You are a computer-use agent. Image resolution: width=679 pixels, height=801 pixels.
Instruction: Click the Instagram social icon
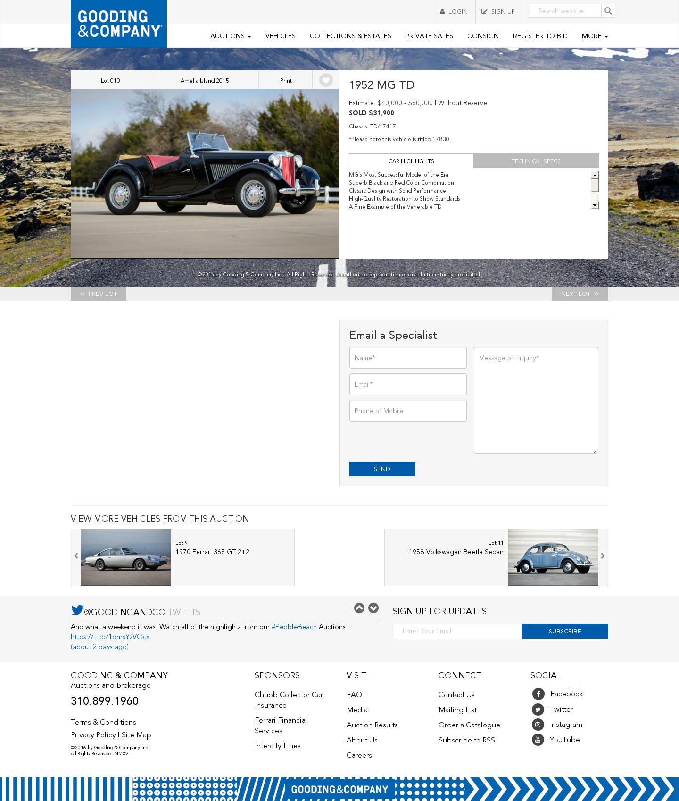click(538, 725)
